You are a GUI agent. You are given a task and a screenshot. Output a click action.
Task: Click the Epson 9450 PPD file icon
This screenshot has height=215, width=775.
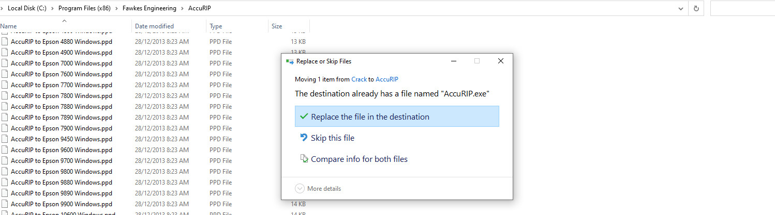coord(5,139)
